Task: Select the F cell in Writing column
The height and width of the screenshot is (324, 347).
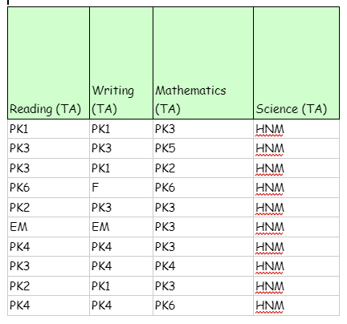Action: 121,188
